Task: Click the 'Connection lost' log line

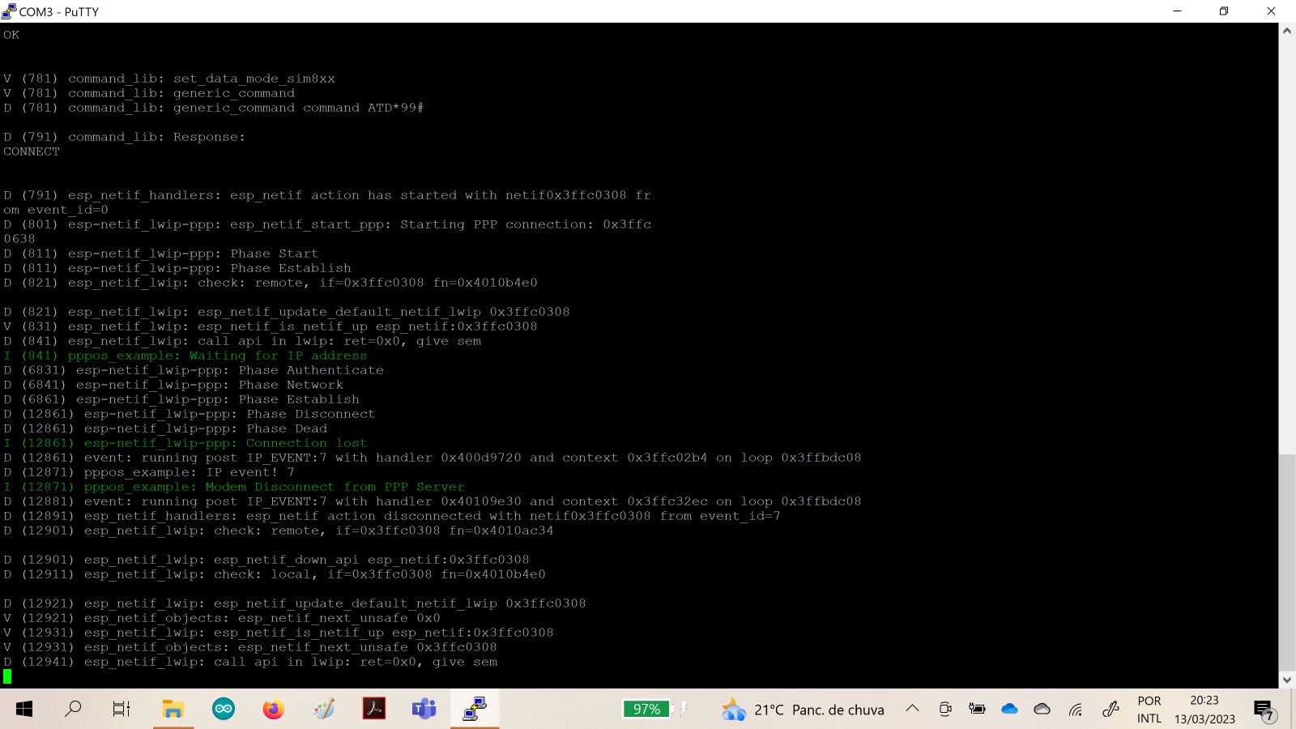Action: coord(185,443)
